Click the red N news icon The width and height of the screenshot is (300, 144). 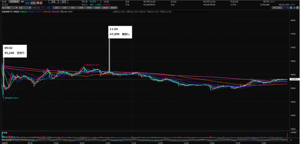pyautogui.click(x=37, y=3)
